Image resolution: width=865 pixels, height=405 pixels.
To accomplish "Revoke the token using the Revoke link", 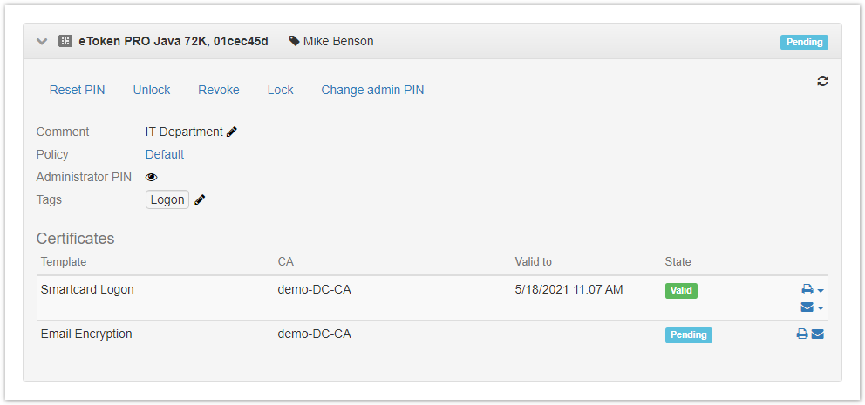I will point(219,90).
